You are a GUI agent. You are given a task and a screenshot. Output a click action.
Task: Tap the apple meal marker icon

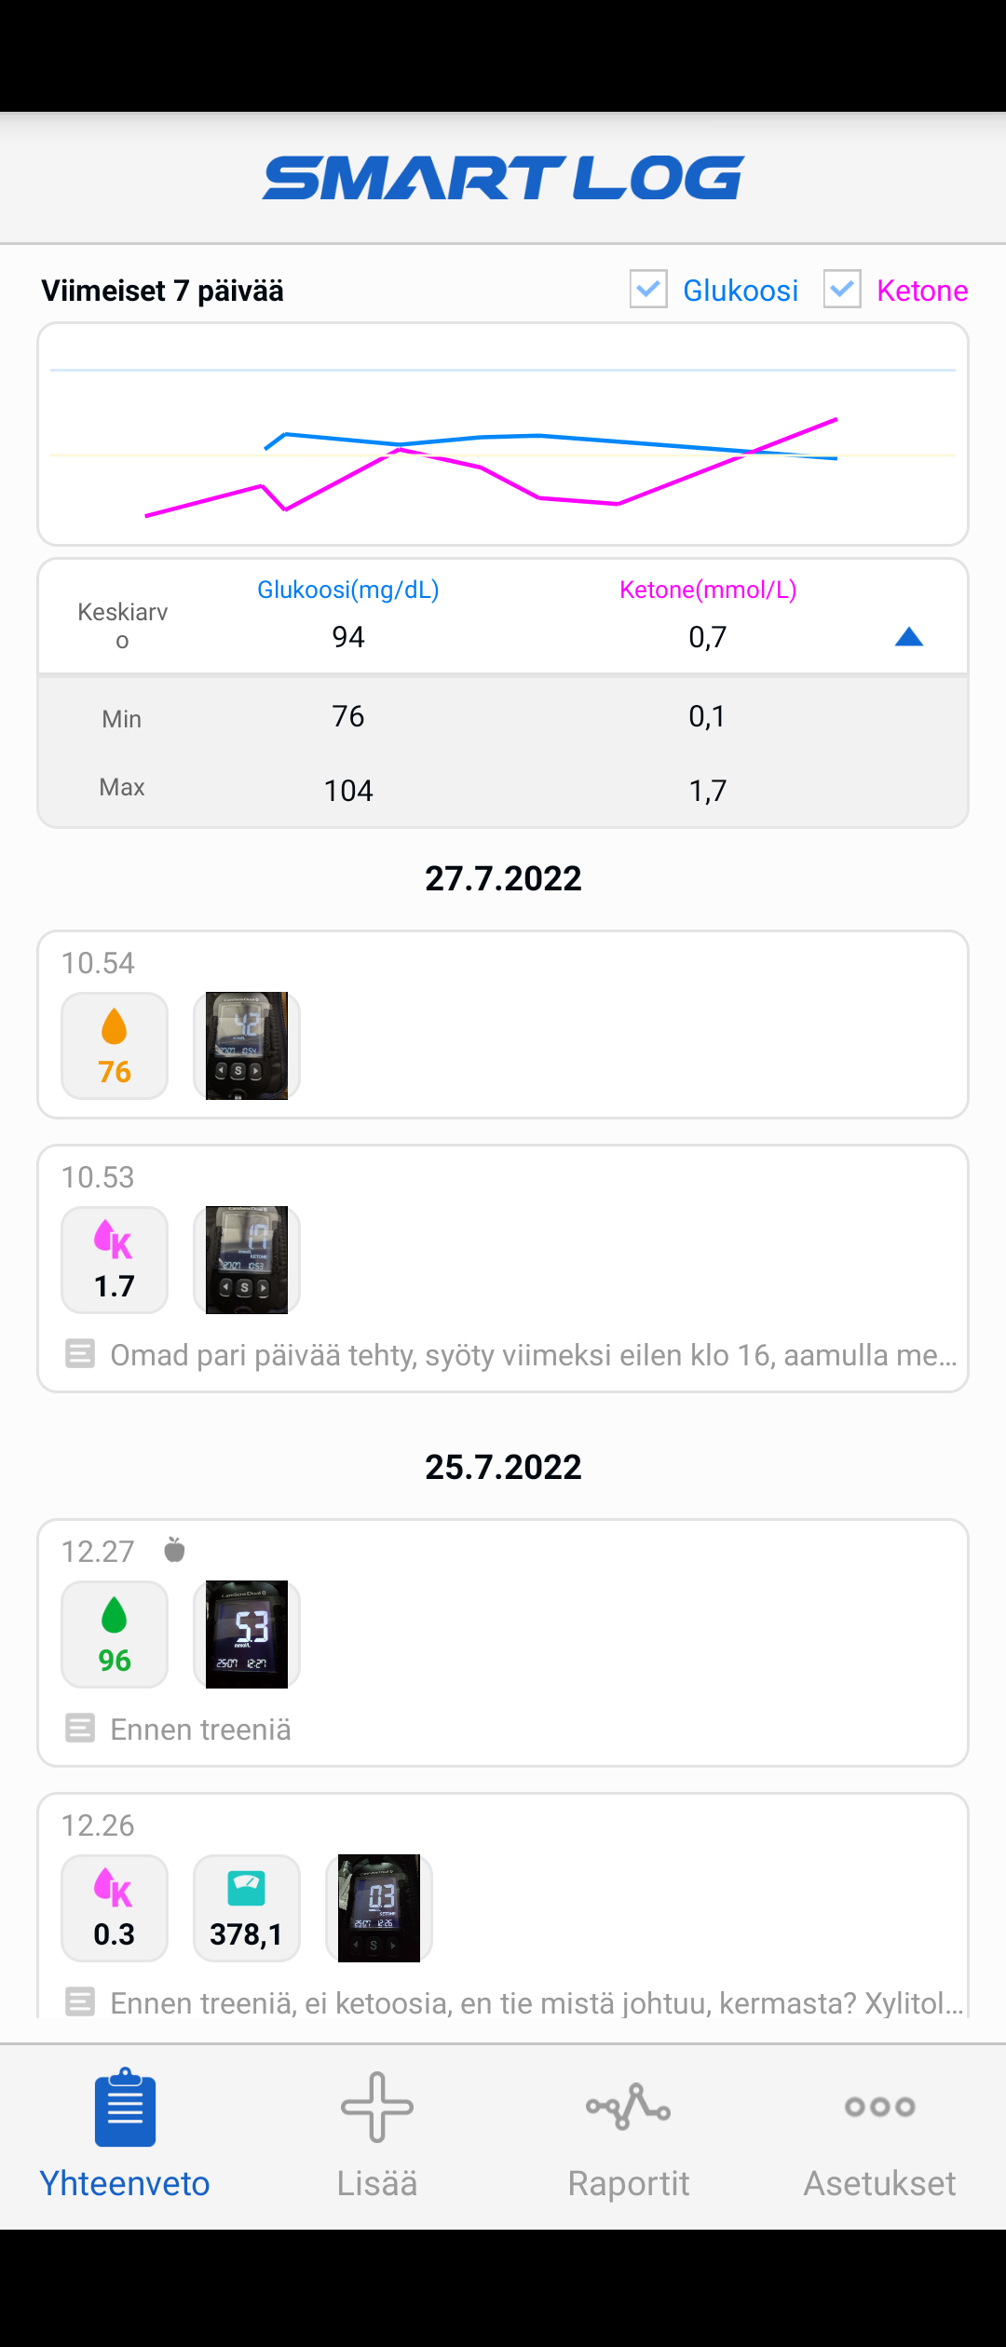pyautogui.click(x=174, y=1550)
